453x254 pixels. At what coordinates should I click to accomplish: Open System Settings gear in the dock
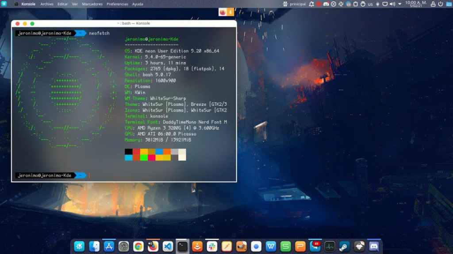[x=123, y=246]
